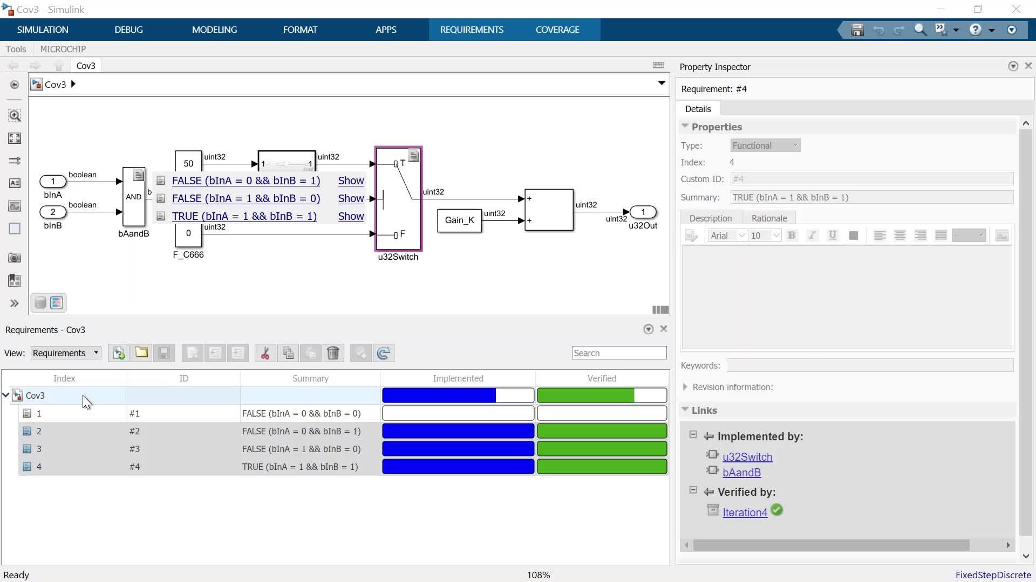The width and height of the screenshot is (1036, 582).
Task: Open the MODELING ribbon tab
Action: (215, 30)
